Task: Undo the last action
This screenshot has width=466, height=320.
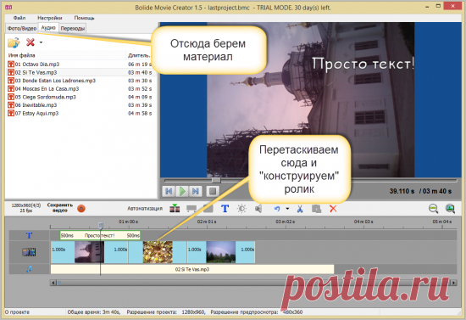Action: coord(277,209)
